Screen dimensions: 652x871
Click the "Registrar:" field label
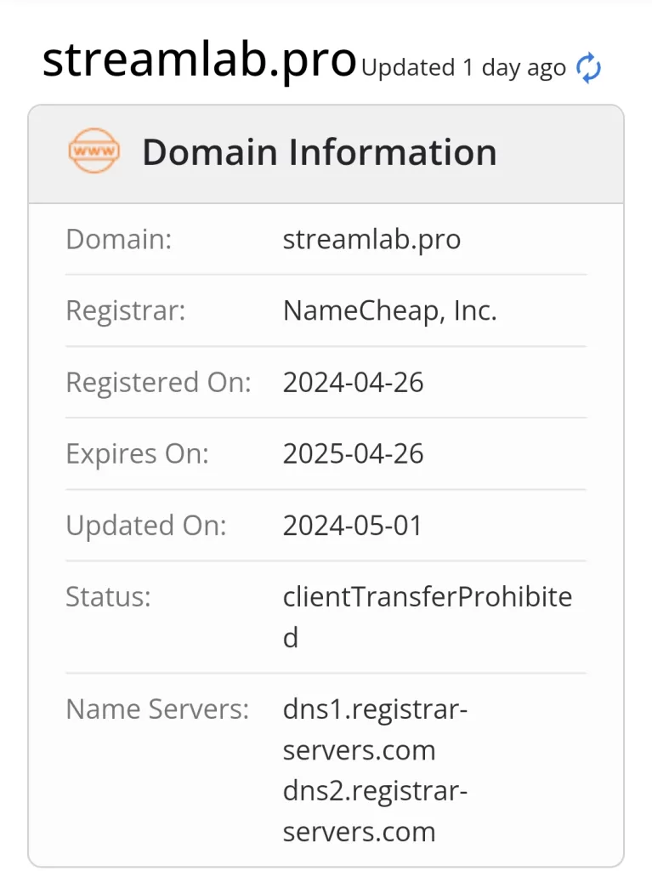point(125,310)
